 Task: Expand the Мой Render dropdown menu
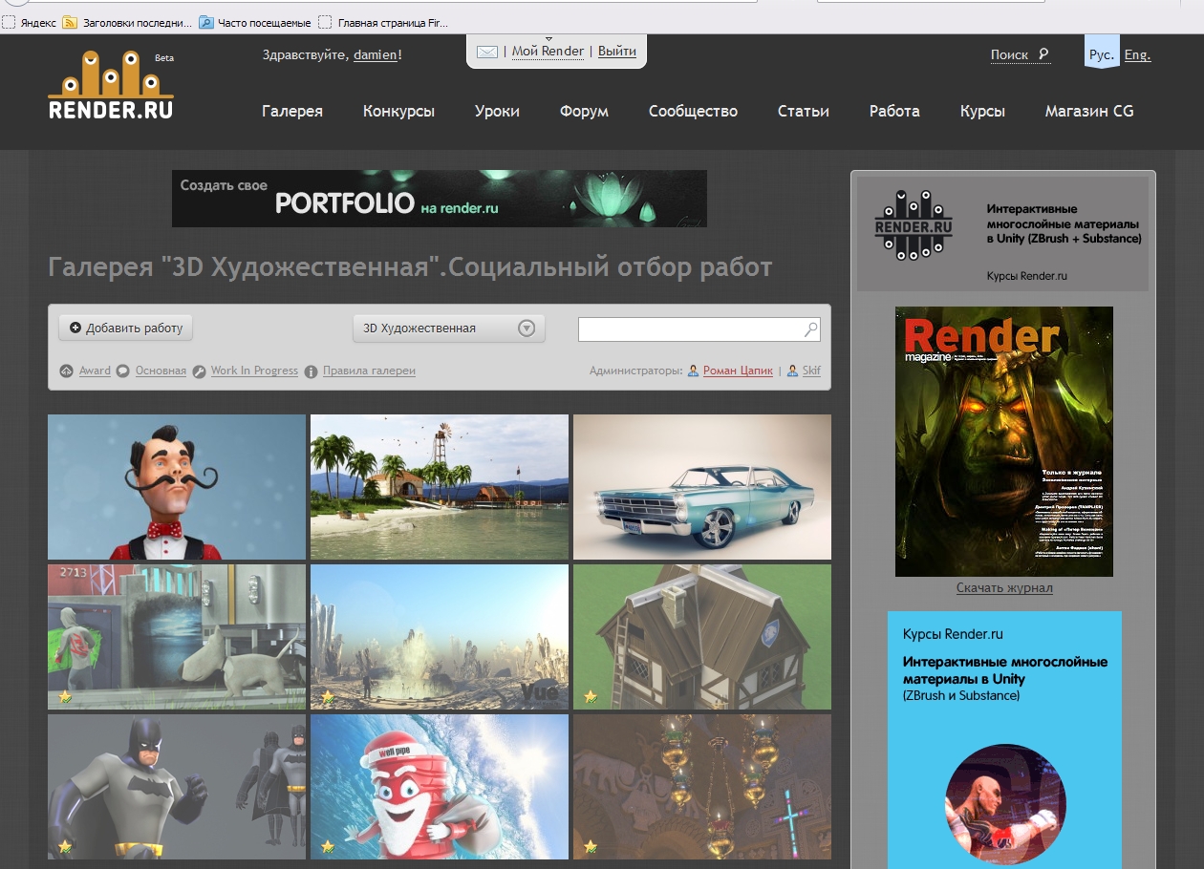[548, 52]
